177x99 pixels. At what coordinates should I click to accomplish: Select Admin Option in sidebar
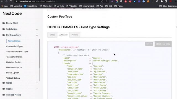pos(14,41)
